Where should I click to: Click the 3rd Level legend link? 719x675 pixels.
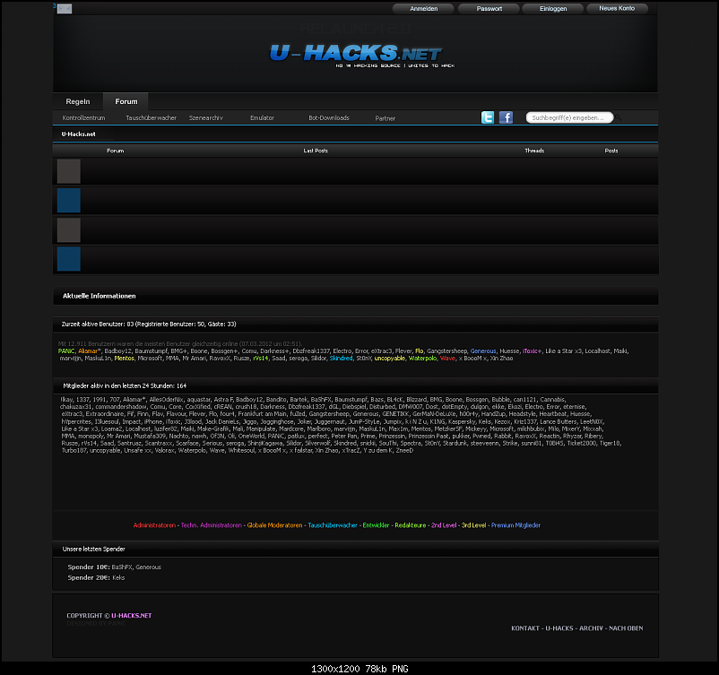pyautogui.click(x=473, y=525)
